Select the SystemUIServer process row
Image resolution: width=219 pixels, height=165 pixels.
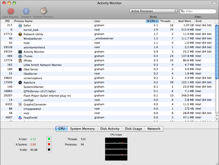pyautogui.click(x=108, y=87)
